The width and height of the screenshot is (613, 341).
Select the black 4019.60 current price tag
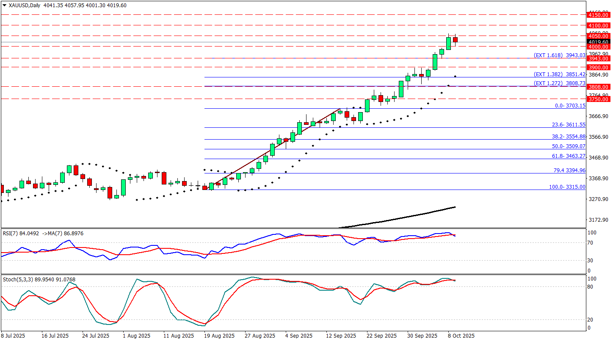point(598,42)
